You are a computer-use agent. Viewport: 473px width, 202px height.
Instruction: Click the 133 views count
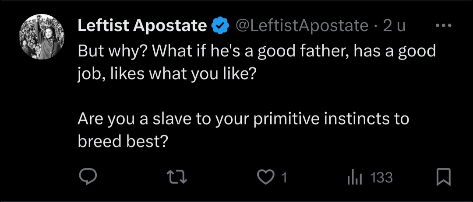click(x=381, y=178)
